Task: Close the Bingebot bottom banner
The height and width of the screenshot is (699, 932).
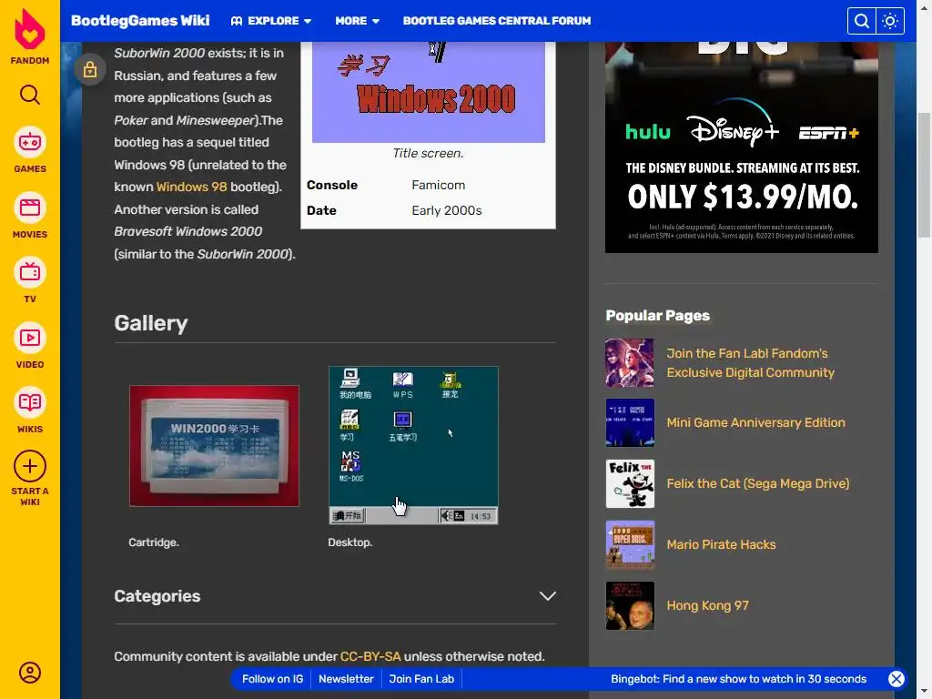Action: coord(897,679)
